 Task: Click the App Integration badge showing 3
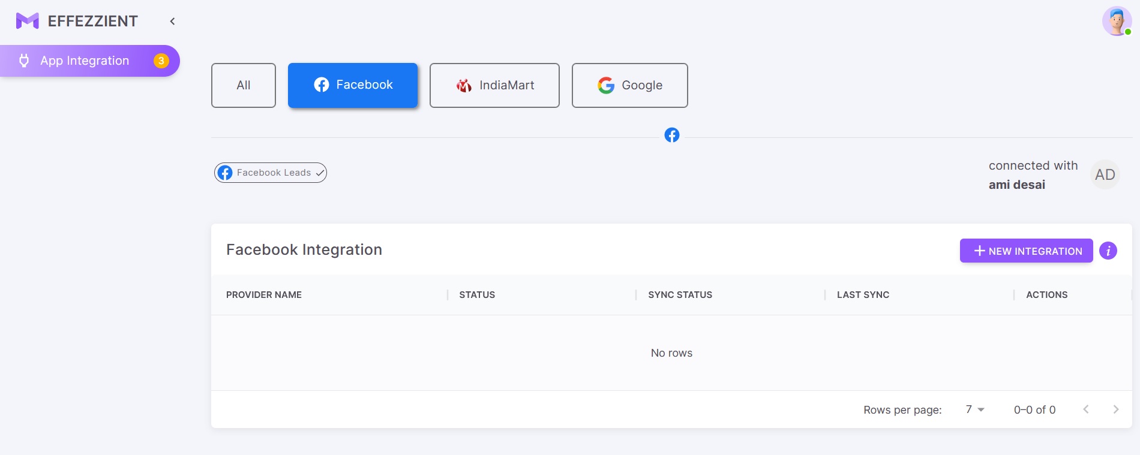[x=161, y=61]
